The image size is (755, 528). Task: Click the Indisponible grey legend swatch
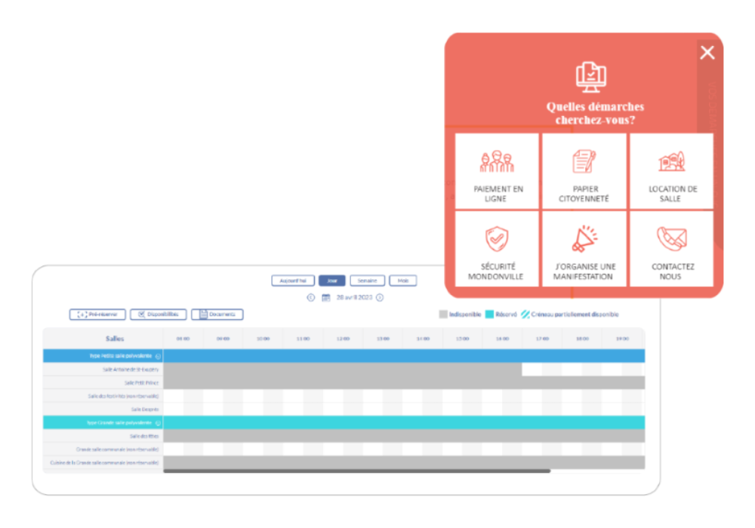(x=443, y=315)
